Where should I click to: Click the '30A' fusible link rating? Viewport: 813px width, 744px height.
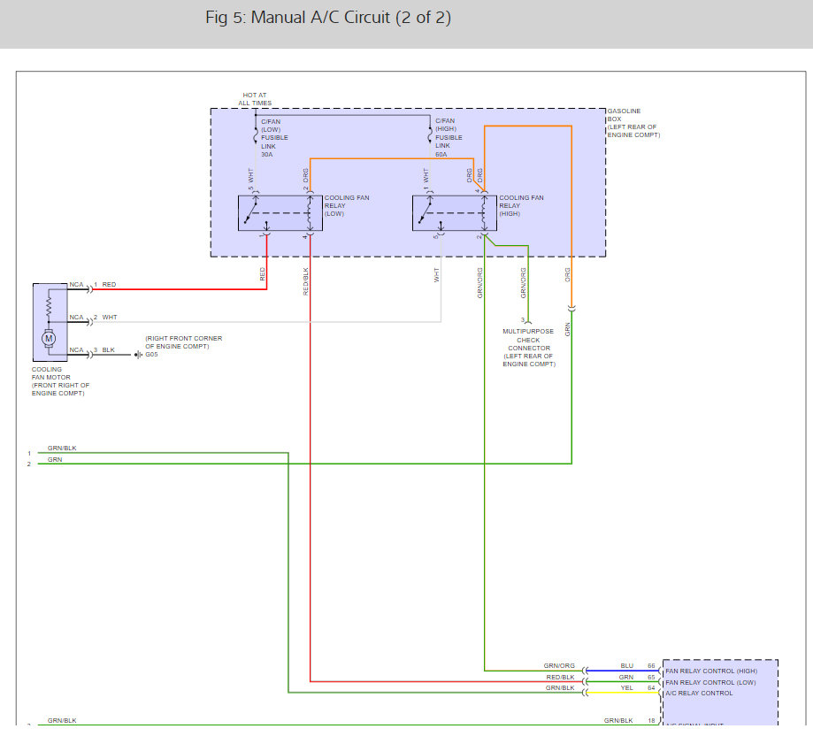point(266,155)
